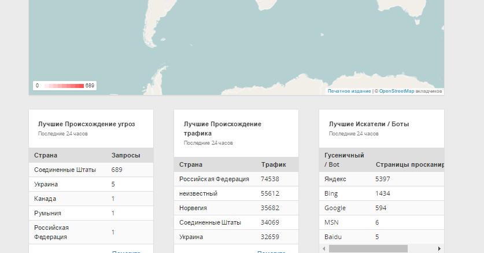Select the Канада row in threats table
The image size is (484, 253).
pos(91,199)
